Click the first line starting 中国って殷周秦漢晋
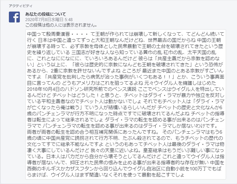The width and height of the screenshot is (237, 184). 125,34
